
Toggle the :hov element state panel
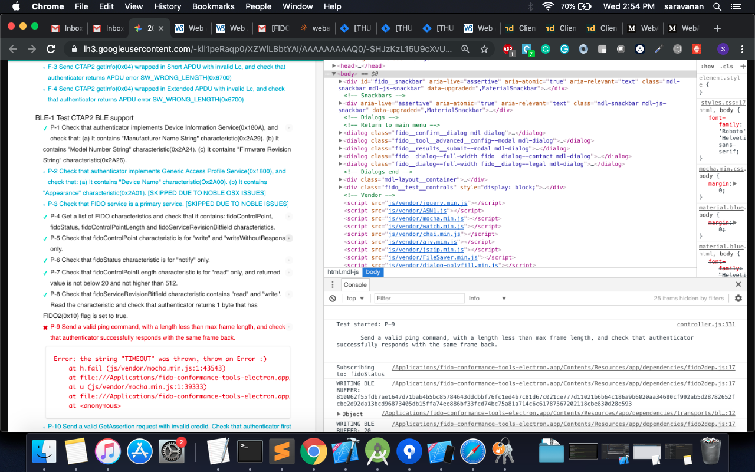708,67
